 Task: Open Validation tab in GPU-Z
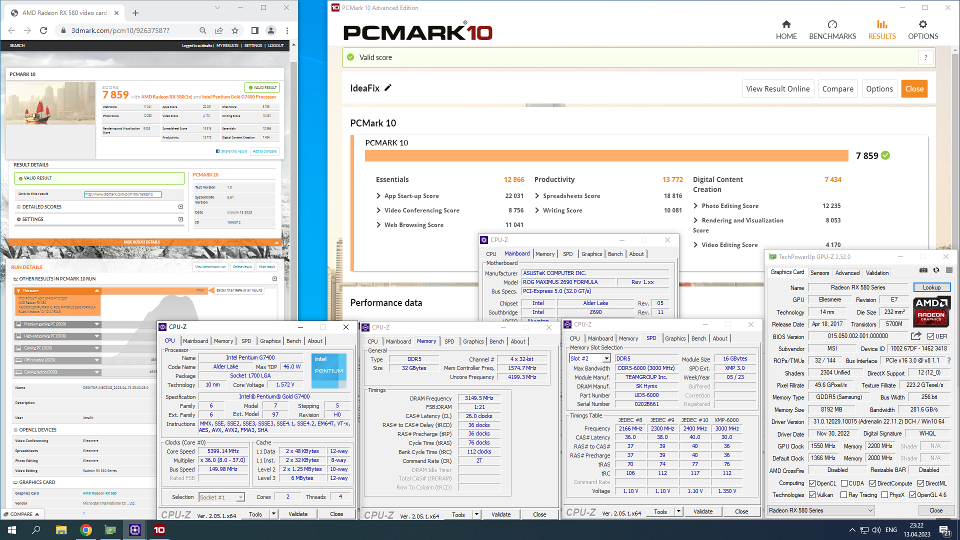(877, 272)
